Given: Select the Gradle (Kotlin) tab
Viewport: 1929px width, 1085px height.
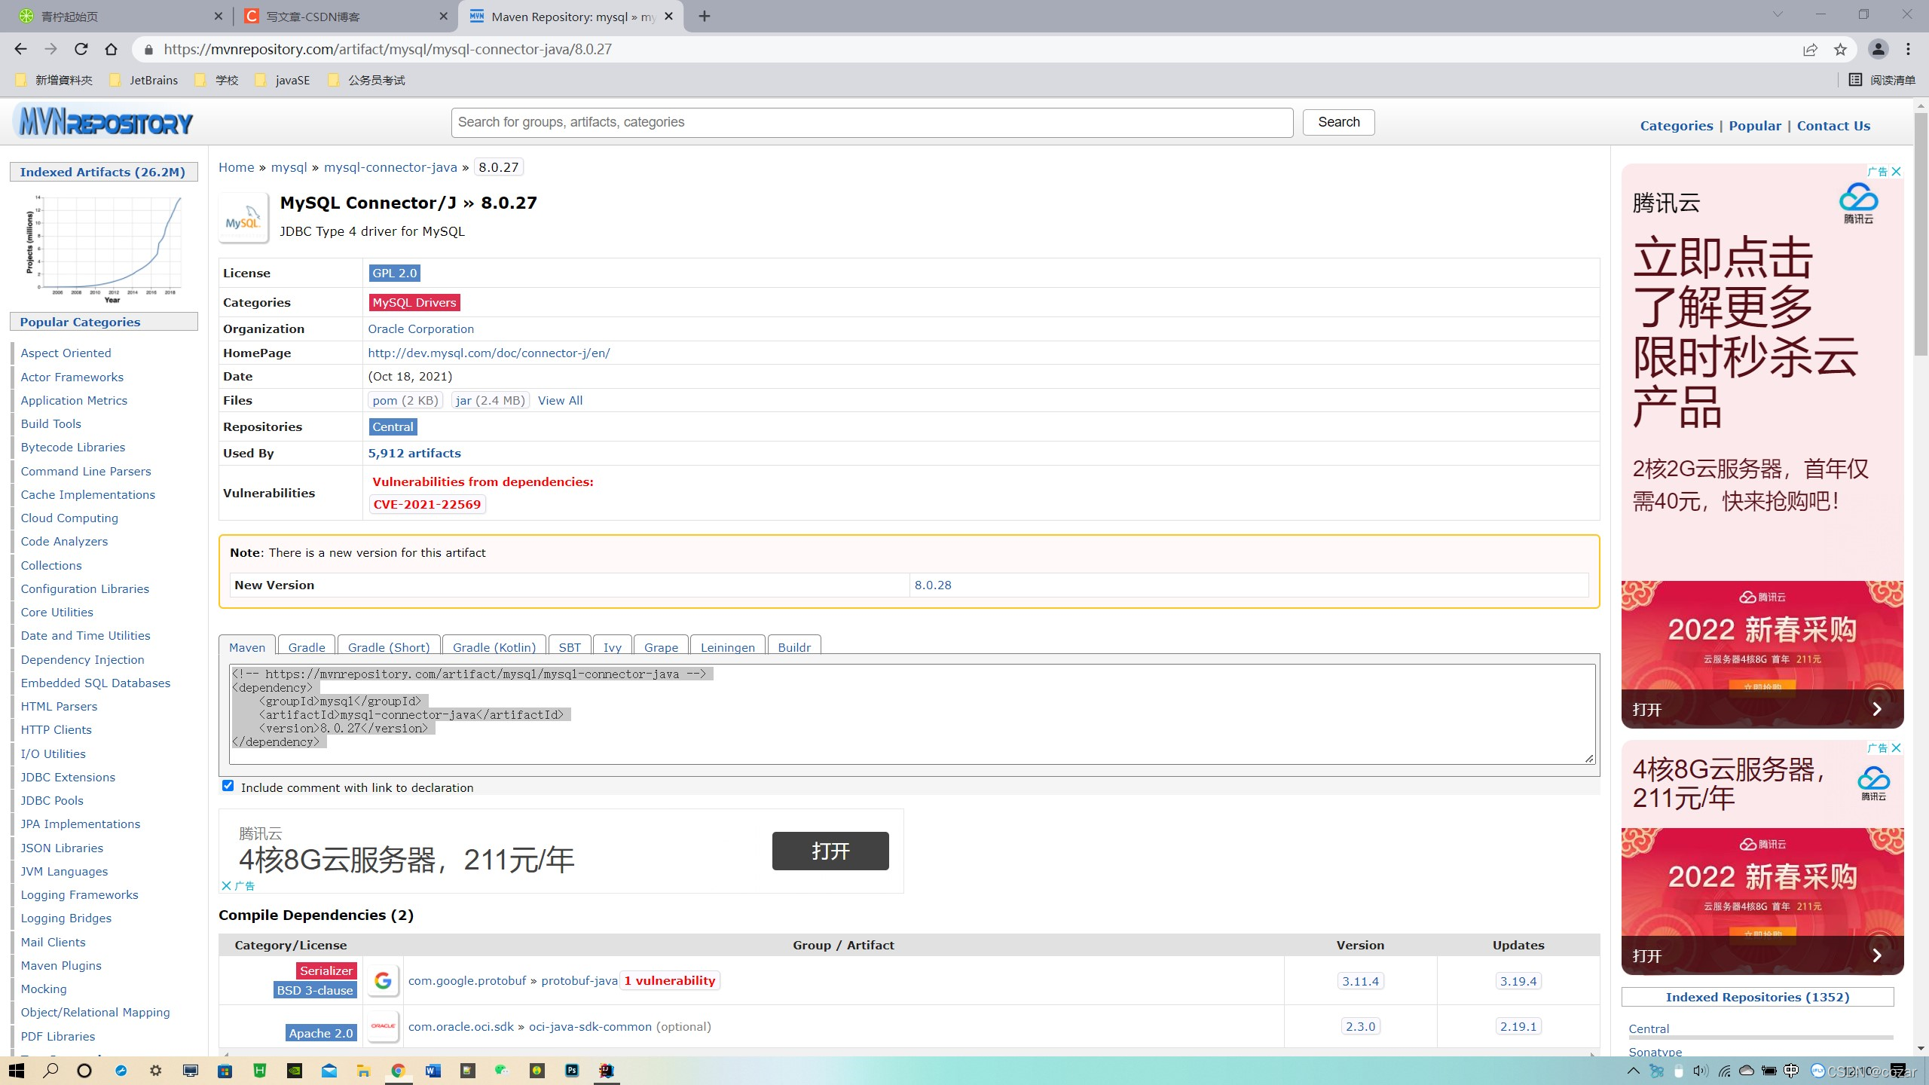Looking at the screenshot, I should [494, 646].
